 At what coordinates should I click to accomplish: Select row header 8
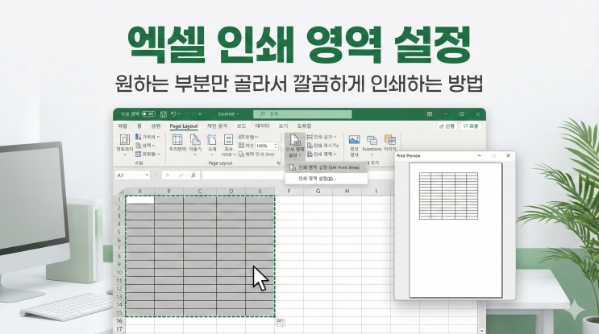(119, 256)
